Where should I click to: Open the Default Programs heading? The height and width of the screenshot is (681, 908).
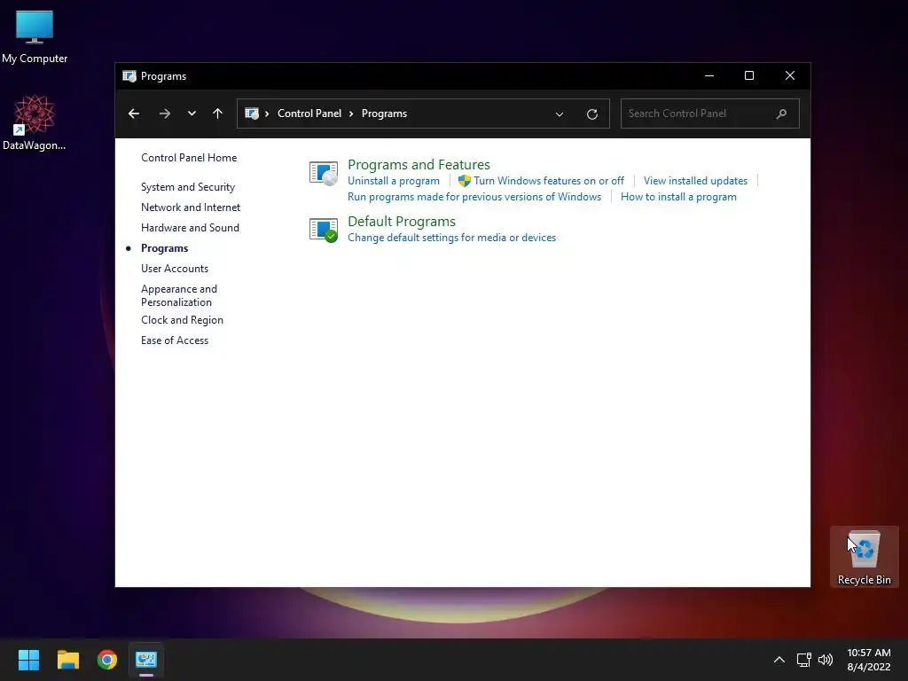click(402, 221)
